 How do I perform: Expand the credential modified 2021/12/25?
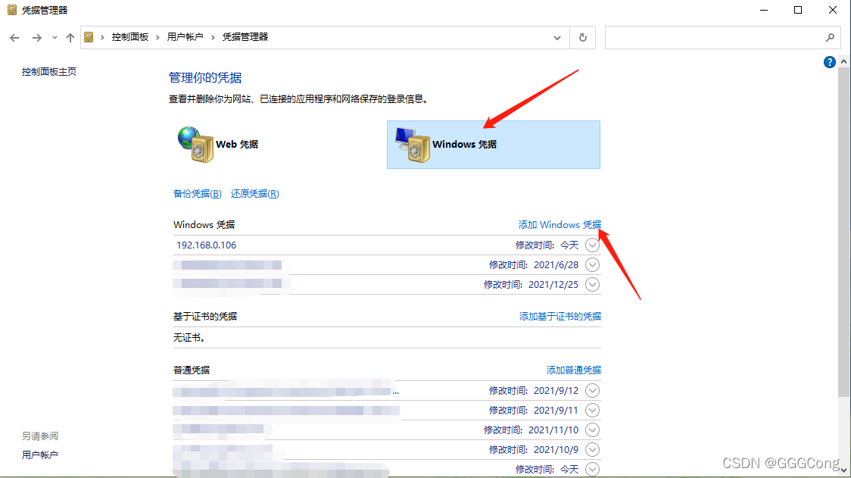(x=592, y=285)
